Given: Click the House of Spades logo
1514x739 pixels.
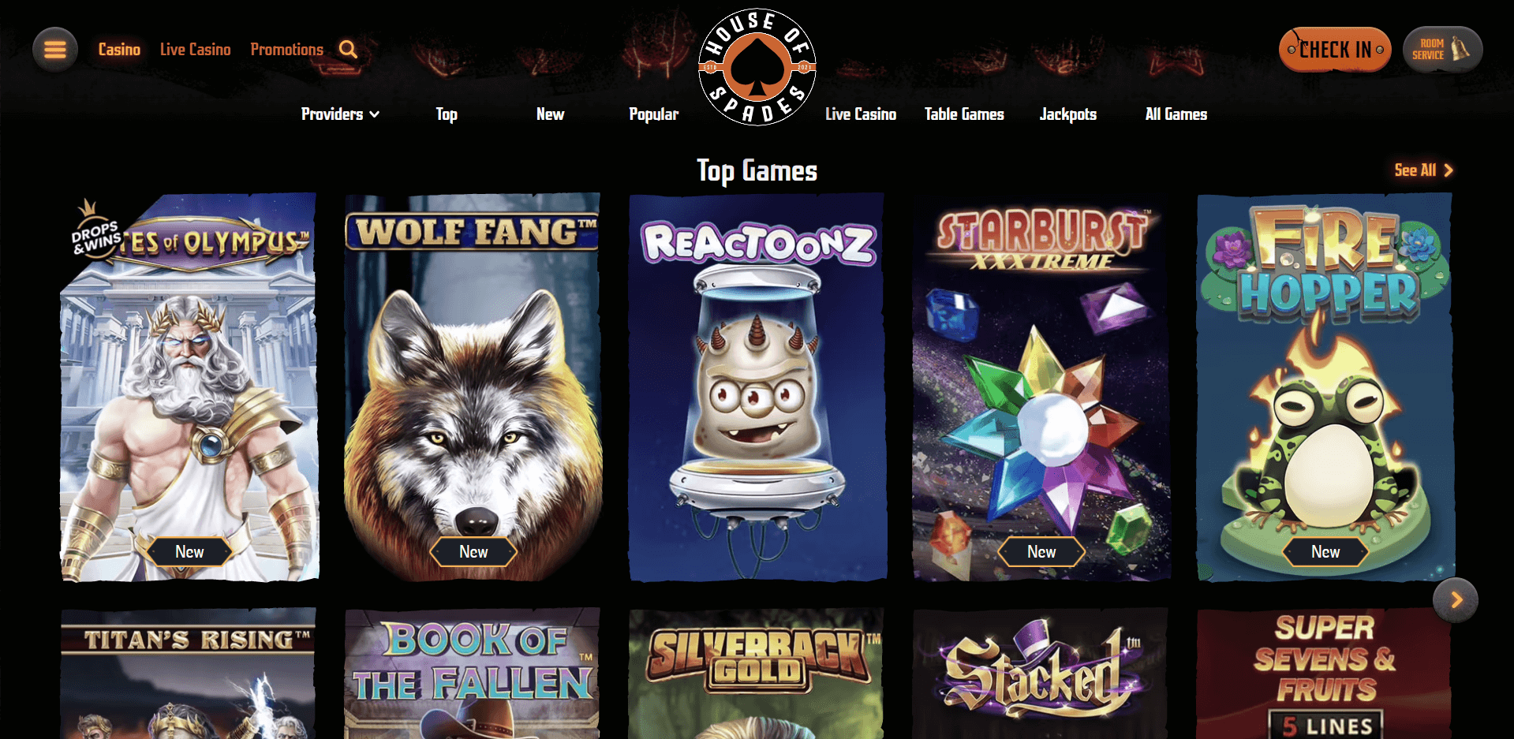Looking at the screenshot, I should click(757, 67).
